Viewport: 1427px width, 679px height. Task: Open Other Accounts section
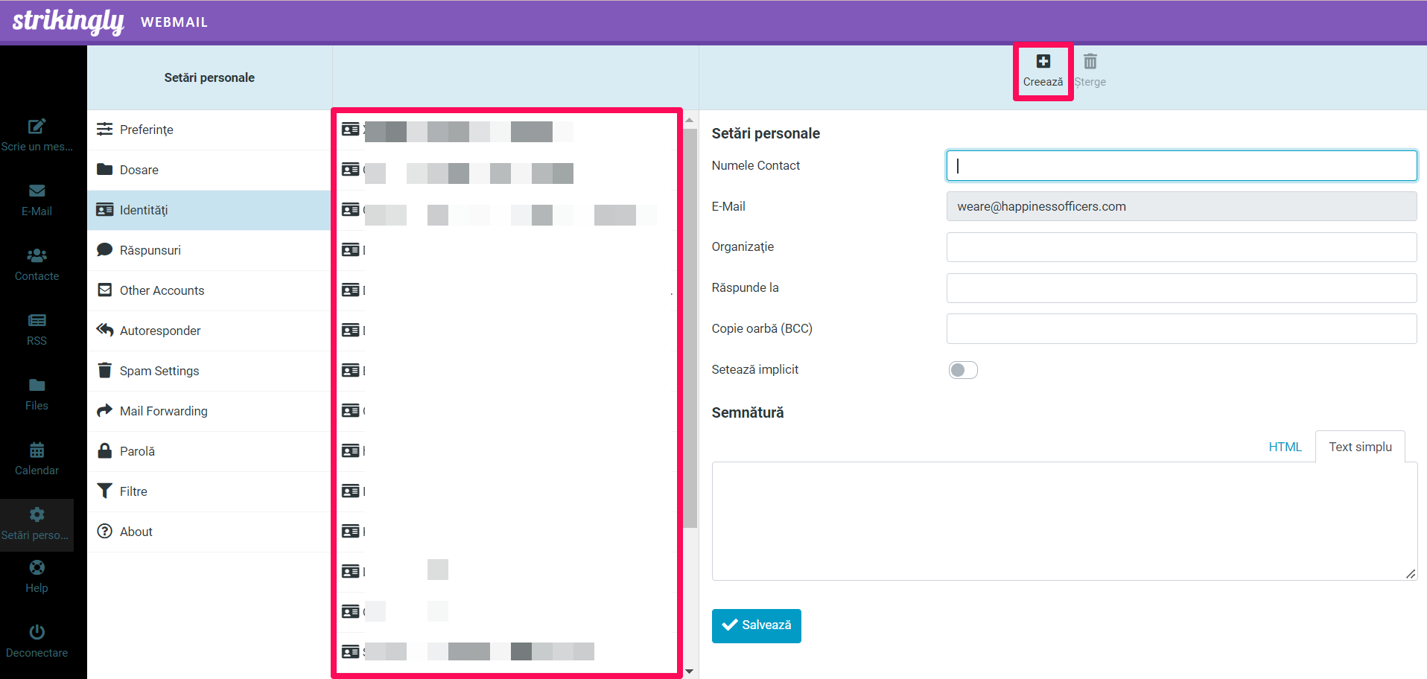[x=209, y=290]
